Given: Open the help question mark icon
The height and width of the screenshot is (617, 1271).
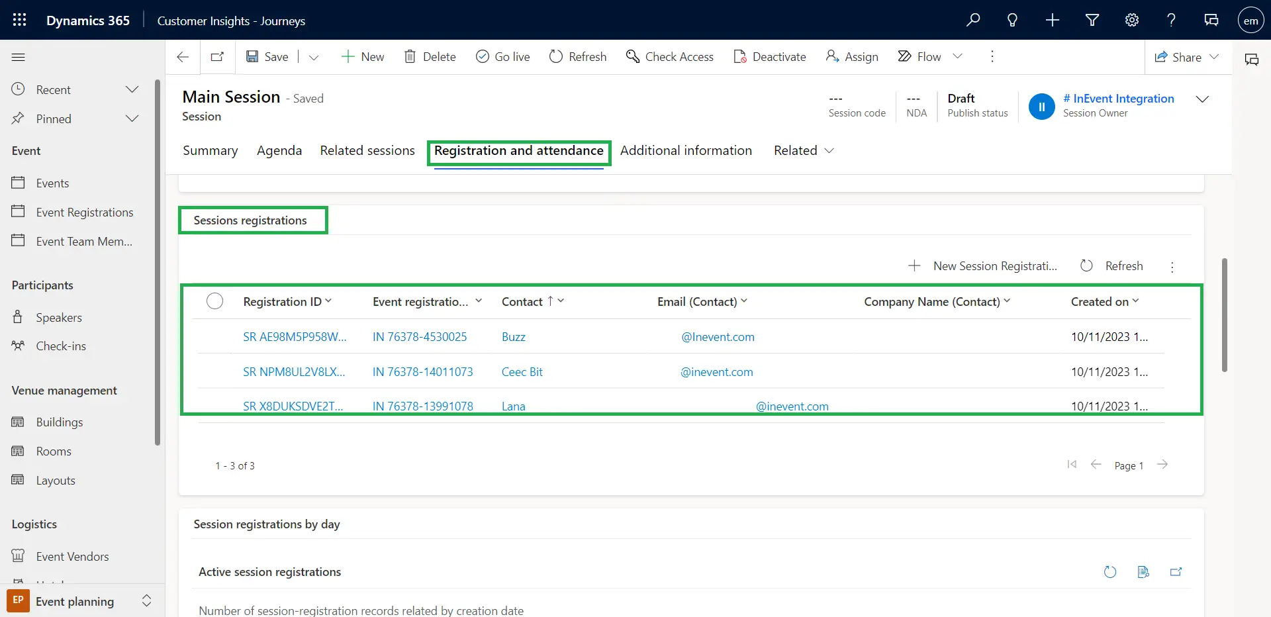Looking at the screenshot, I should click(1171, 20).
